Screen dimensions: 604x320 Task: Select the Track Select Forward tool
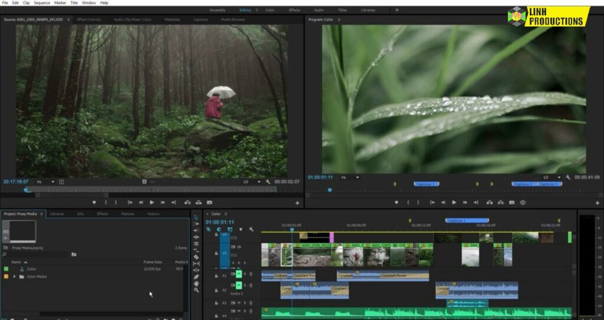click(196, 224)
